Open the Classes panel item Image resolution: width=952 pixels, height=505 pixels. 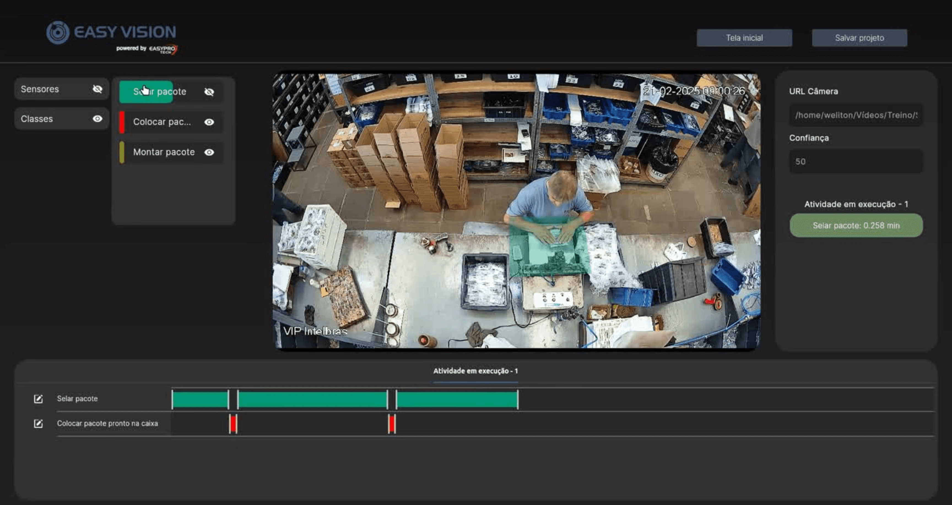[37, 119]
